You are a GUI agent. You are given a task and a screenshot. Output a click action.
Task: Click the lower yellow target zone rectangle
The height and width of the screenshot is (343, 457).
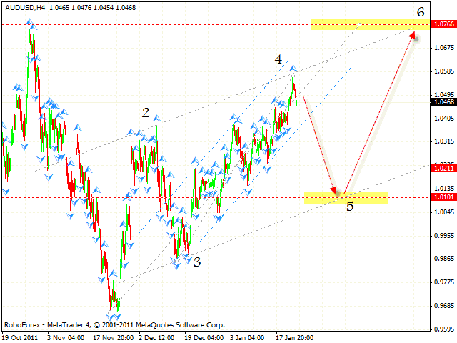tap(346, 197)
